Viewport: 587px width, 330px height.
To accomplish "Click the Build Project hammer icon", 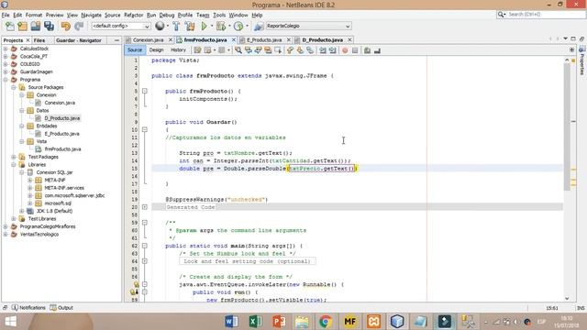I will 176,27.
